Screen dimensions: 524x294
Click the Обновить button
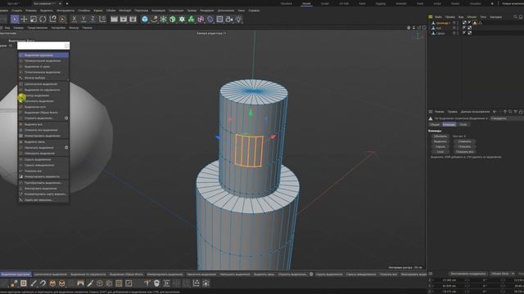click(440, 136)
